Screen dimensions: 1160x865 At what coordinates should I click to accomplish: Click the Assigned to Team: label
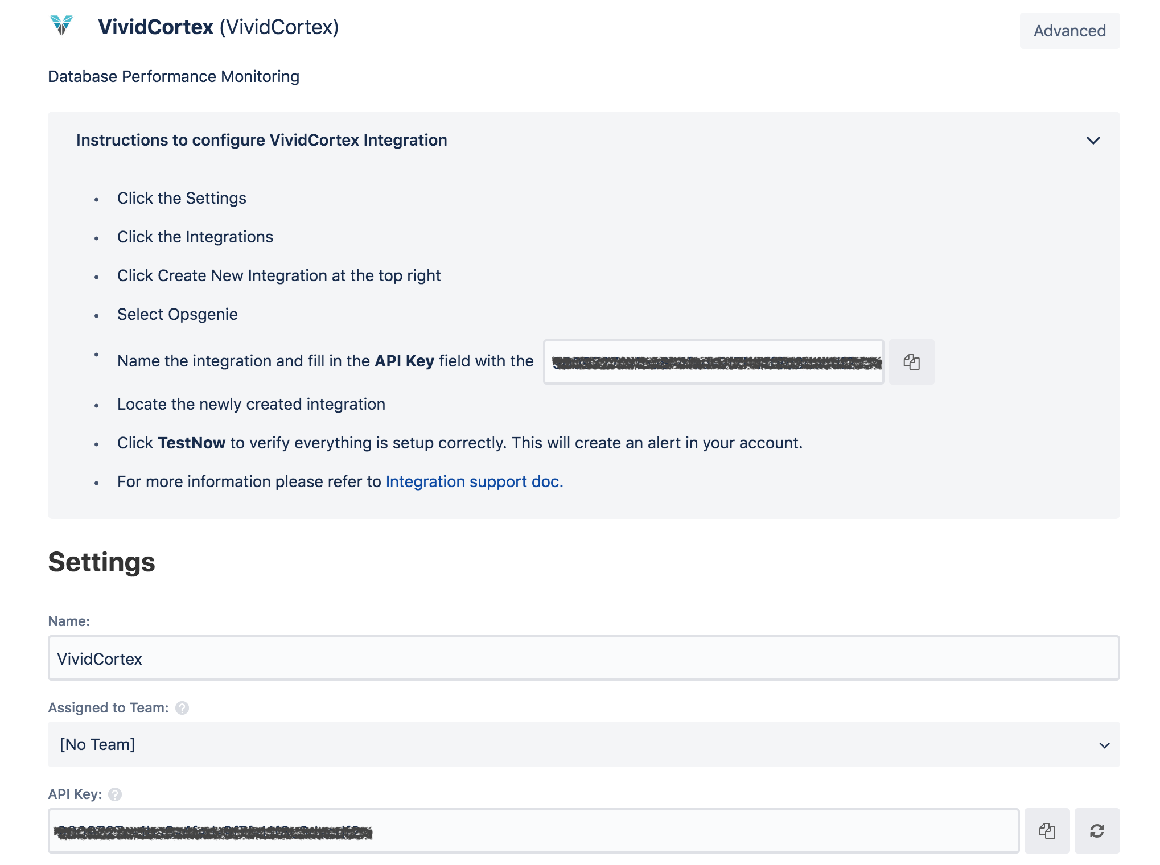pos(108,708)
